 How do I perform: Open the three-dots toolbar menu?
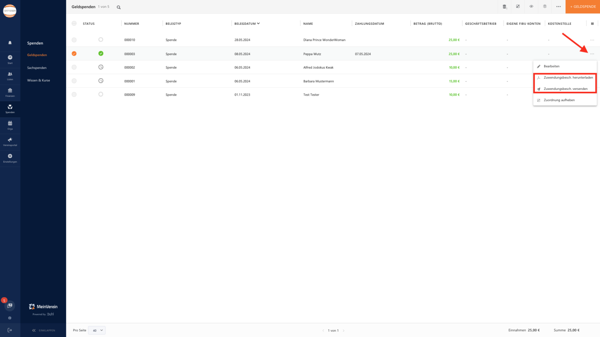[558, 7]
